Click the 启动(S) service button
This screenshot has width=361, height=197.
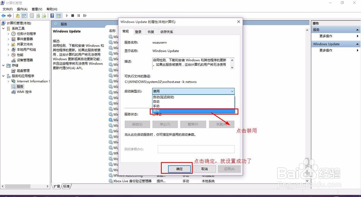click(x=137, y=124)
